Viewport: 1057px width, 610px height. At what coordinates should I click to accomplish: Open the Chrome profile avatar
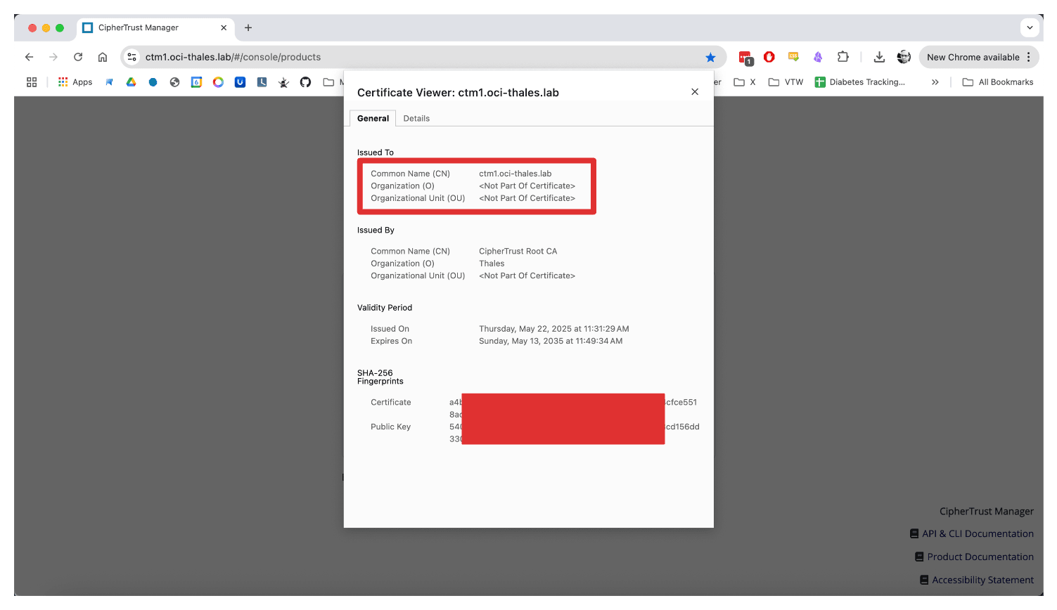pos(904,57)
